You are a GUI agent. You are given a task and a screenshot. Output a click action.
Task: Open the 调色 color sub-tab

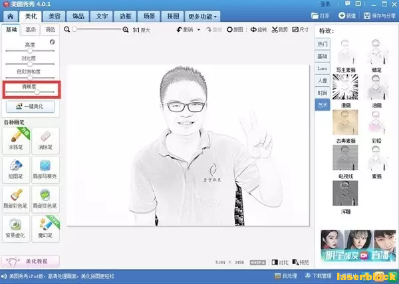(50, 30)
